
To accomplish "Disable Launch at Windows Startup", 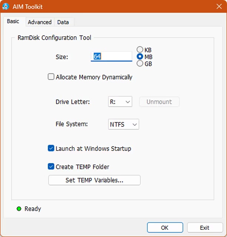I will point(51,149).
